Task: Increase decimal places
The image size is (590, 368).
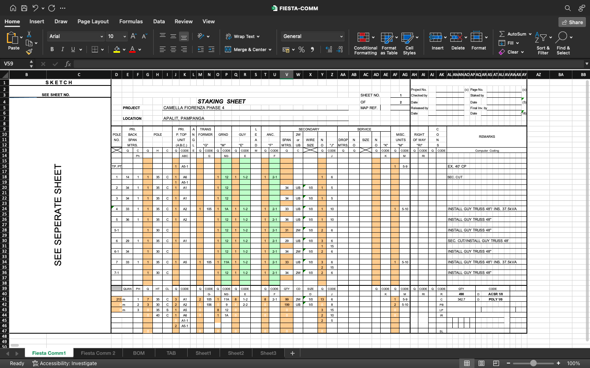Action: click(329, 49)
